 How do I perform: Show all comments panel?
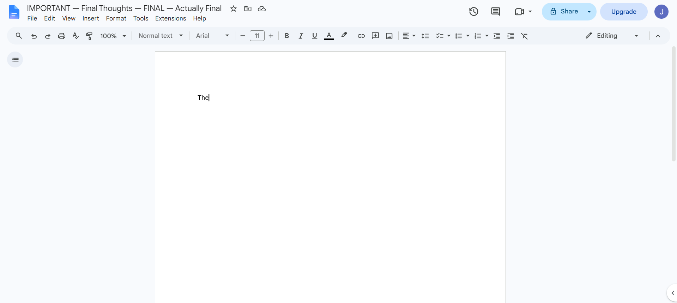point(496,12)
